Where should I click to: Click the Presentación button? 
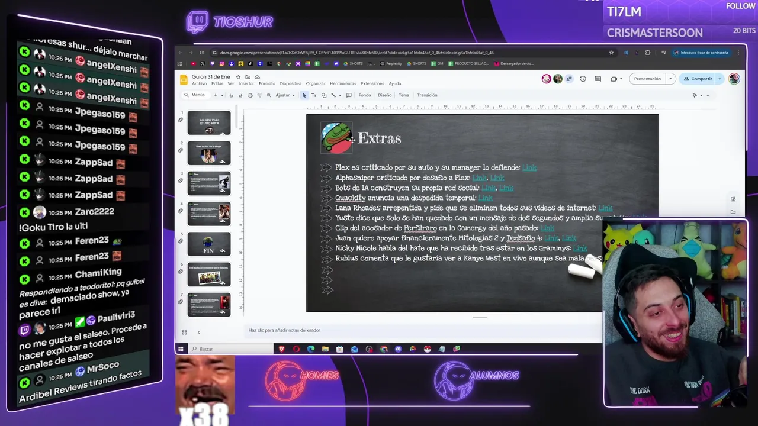click(x=647, y=79)
